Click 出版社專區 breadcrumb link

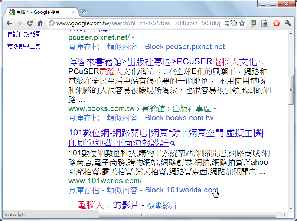click(192, 109)
